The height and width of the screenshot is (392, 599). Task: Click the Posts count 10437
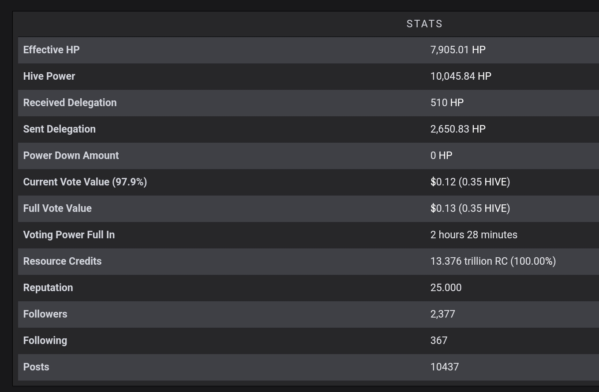pyautogui.click(x=444, y=367)
